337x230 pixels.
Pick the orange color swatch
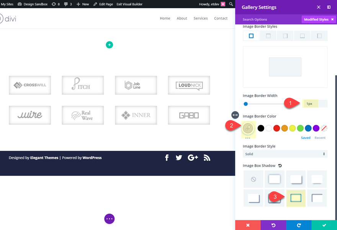coord(285,128)
